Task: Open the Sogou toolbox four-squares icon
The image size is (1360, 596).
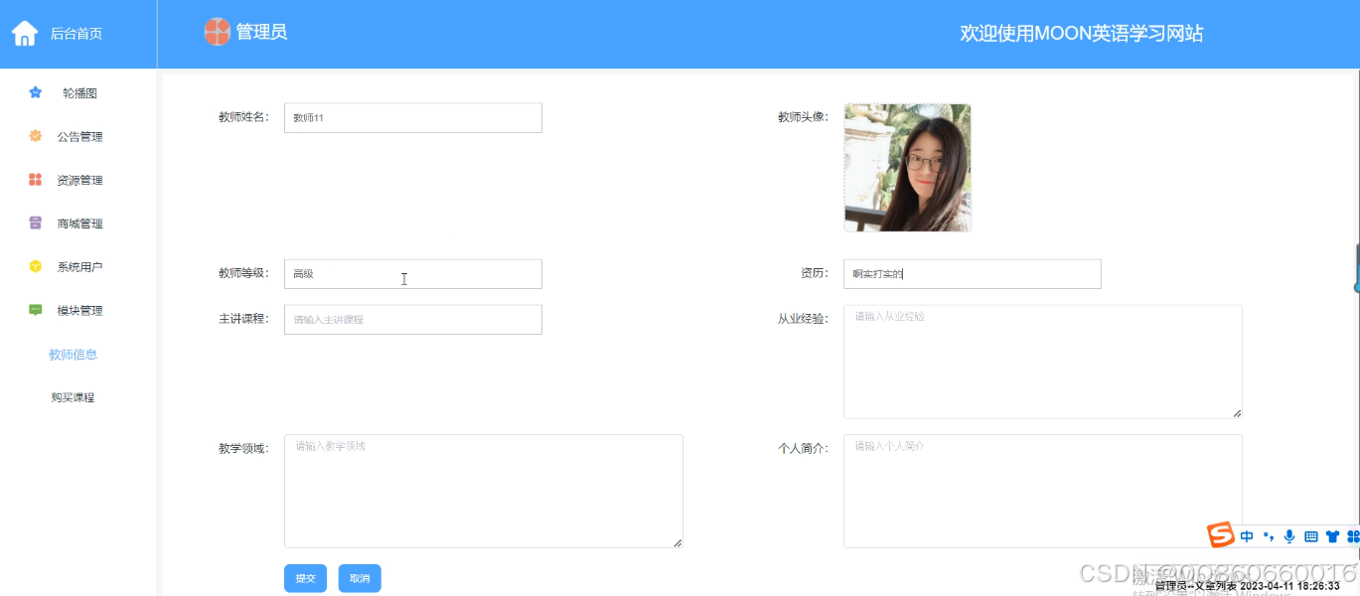Action: 1353,536
